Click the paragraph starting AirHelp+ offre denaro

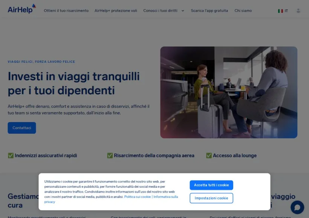[x=79, y=110]
